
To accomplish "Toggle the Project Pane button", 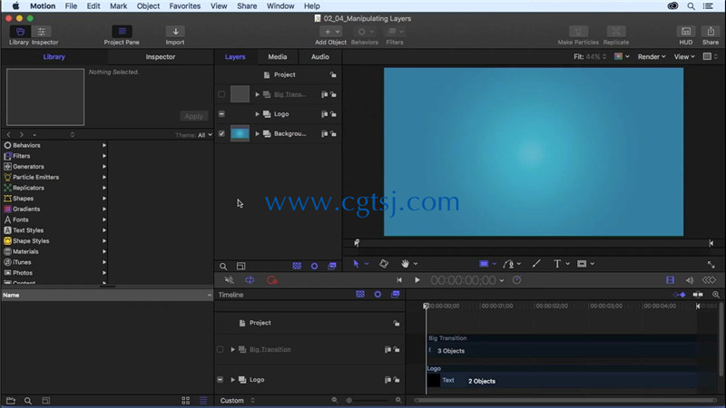I will tap(122, 32).
